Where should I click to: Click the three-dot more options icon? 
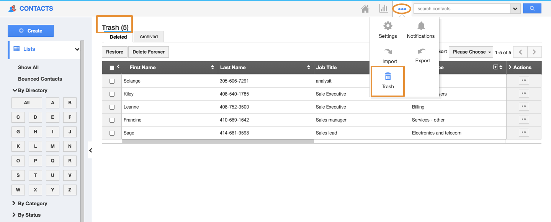coord(402,9)
